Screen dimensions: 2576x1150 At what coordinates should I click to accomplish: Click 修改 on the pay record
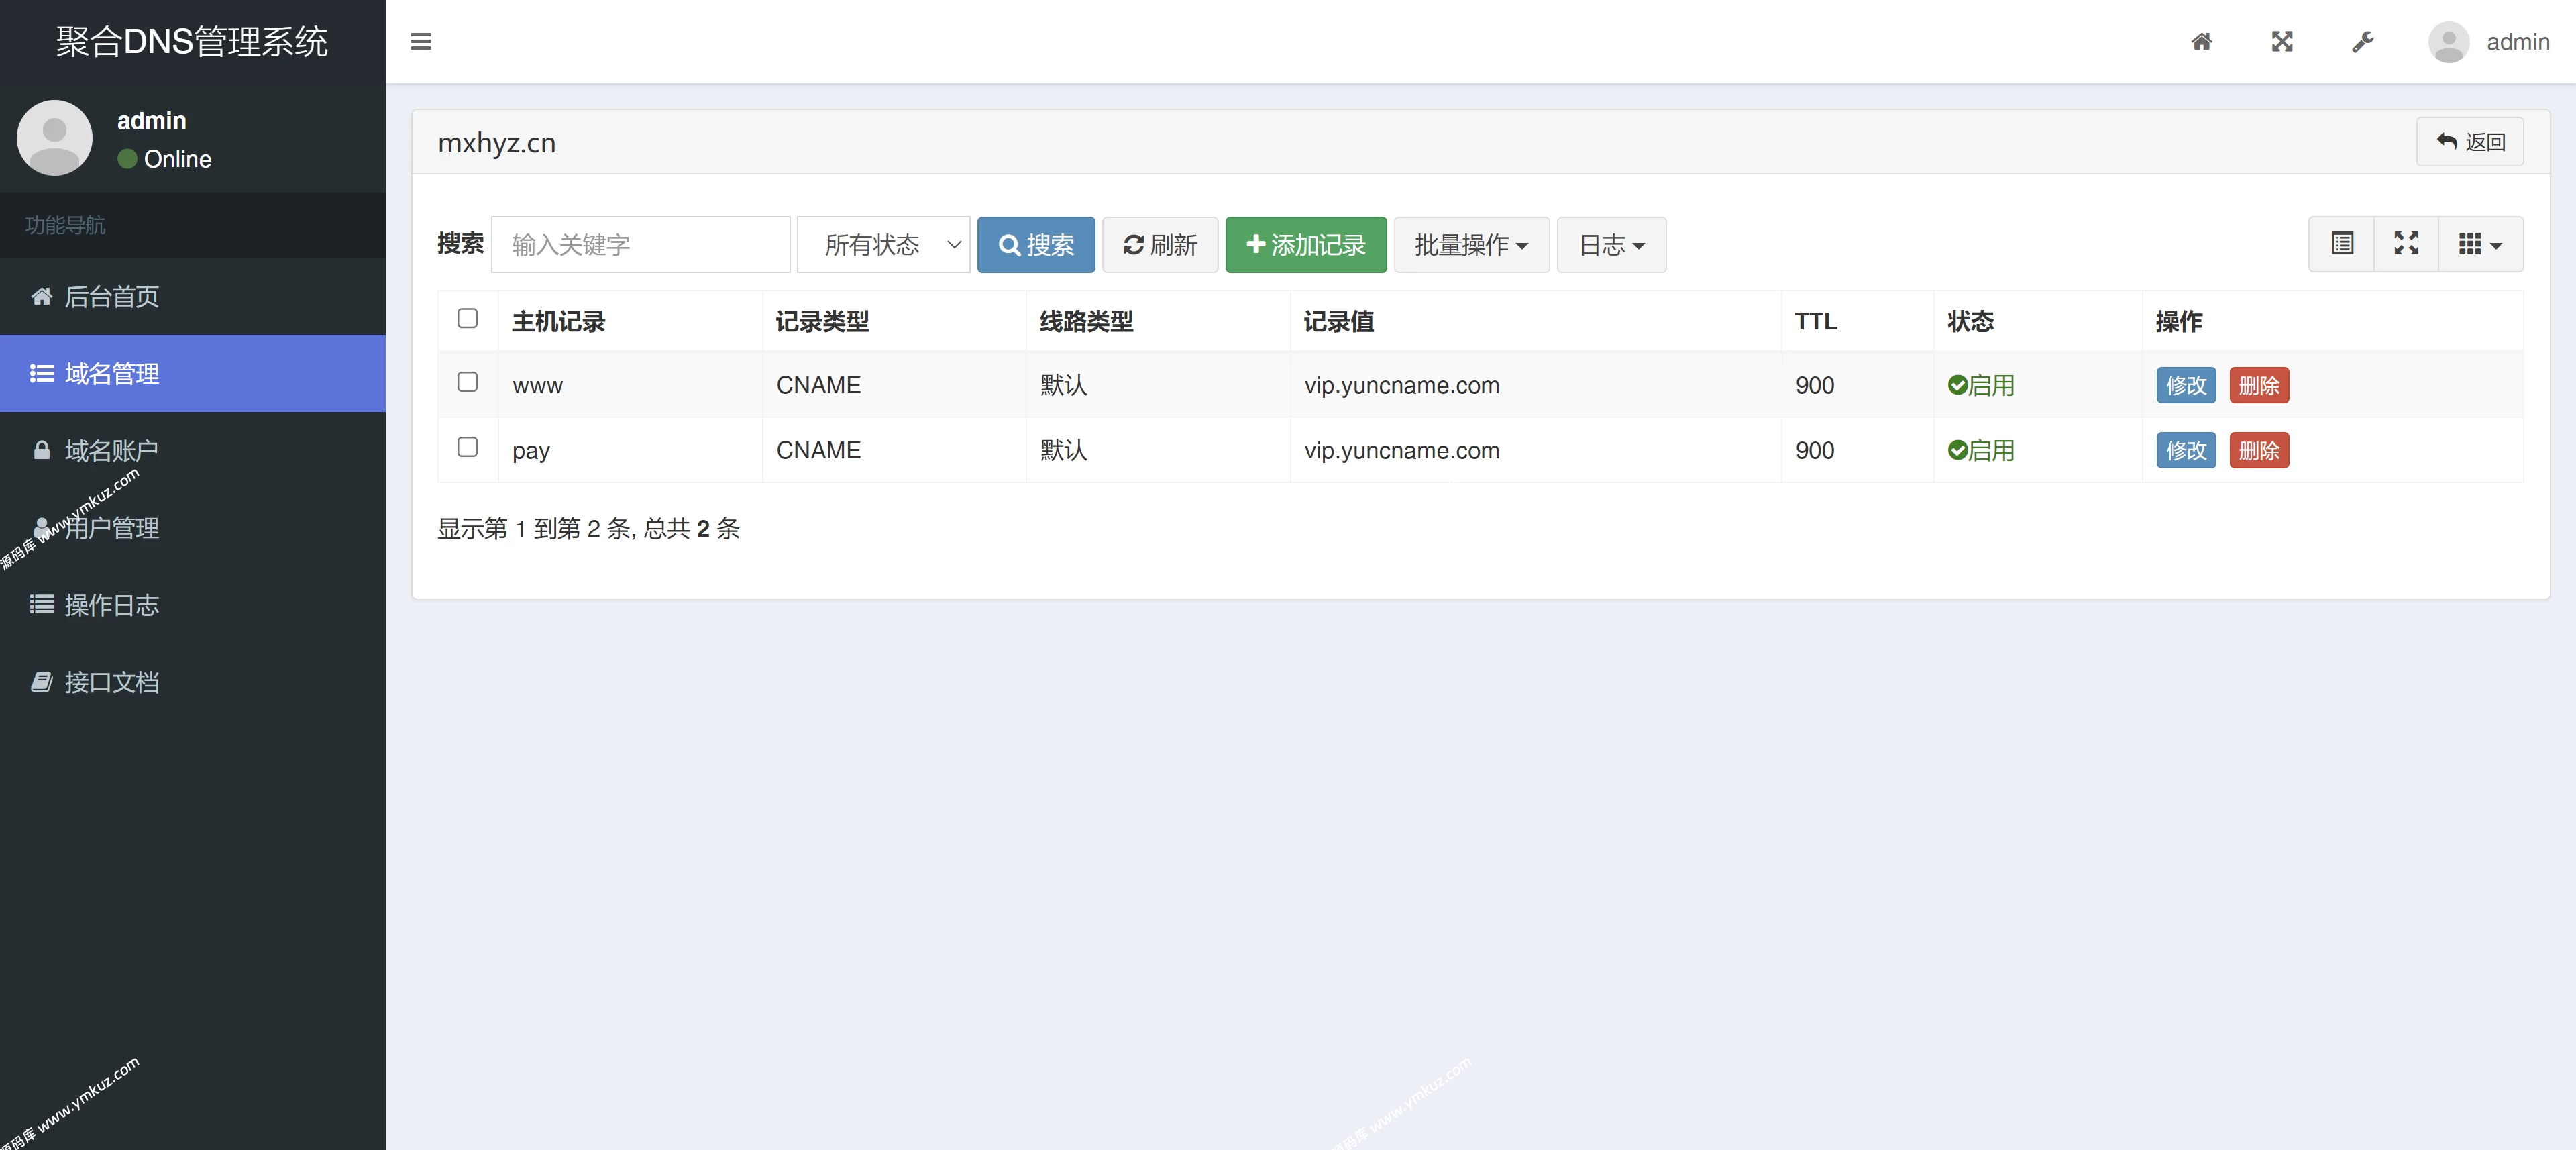tap(2186, 450)
